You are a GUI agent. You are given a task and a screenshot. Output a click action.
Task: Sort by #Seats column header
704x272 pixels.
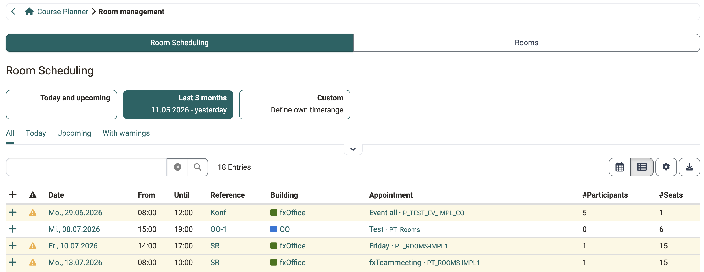[x=671, y=195]
